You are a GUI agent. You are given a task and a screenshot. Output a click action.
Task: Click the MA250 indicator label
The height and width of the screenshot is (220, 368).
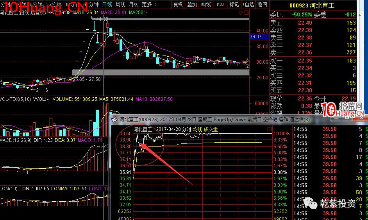click(138, 12)
